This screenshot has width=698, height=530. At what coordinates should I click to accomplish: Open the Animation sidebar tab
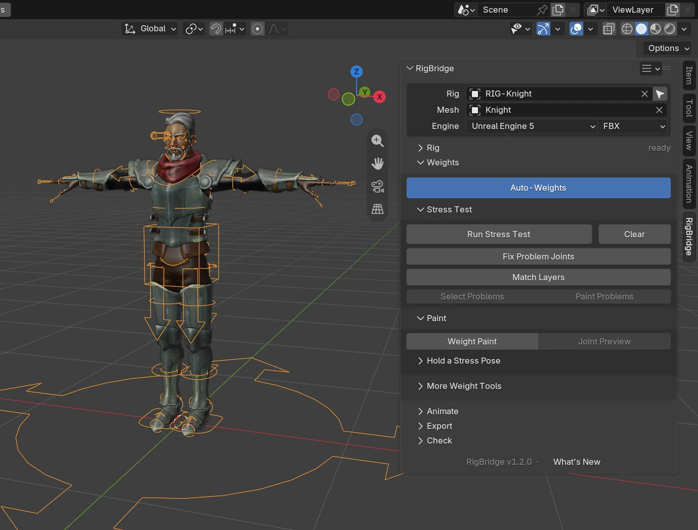689,184
